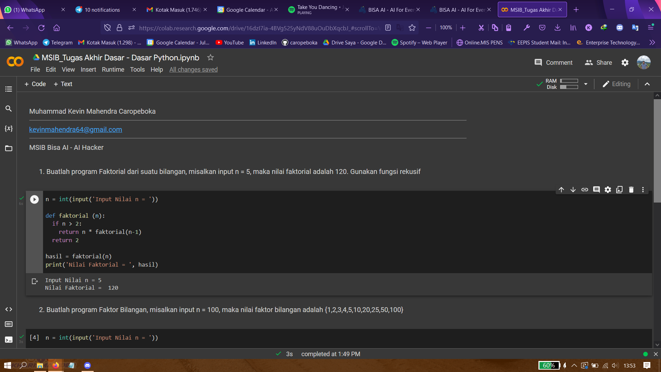Open the Editing mode dropdown
Screen dimensions: 661x372
(x=617, y=84)
